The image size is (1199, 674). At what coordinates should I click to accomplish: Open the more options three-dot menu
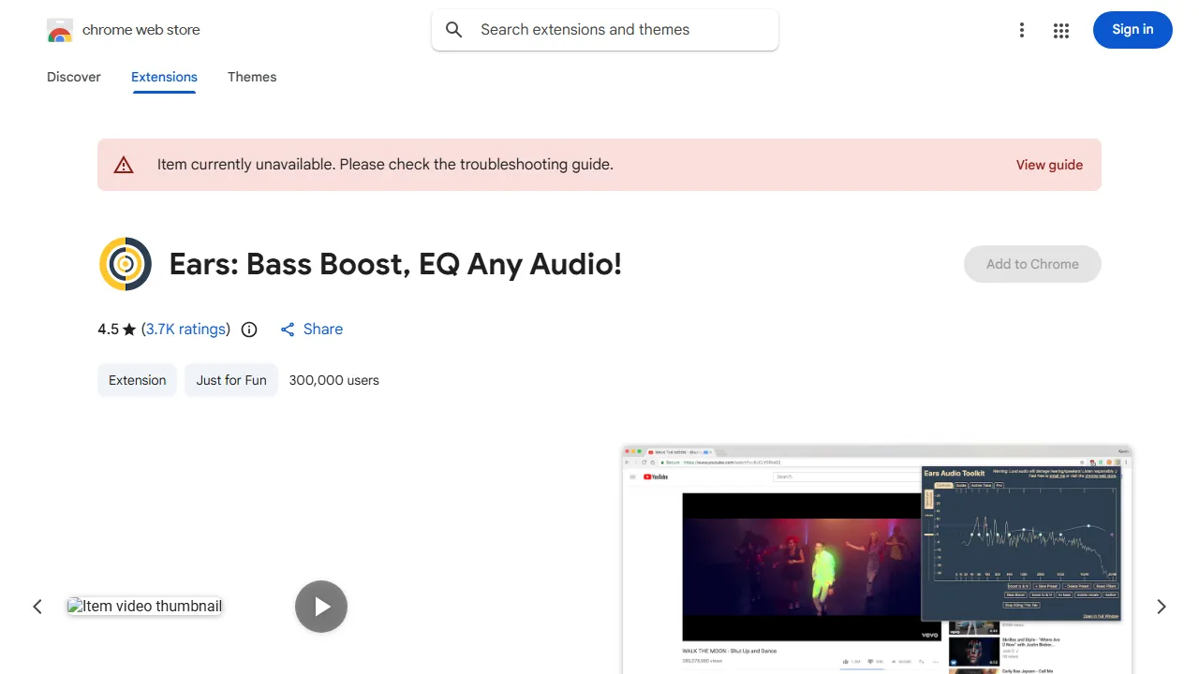(x=1022, y=30)
